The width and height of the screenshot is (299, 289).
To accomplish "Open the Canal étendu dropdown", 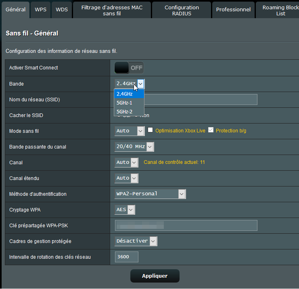I will point(126,178).
